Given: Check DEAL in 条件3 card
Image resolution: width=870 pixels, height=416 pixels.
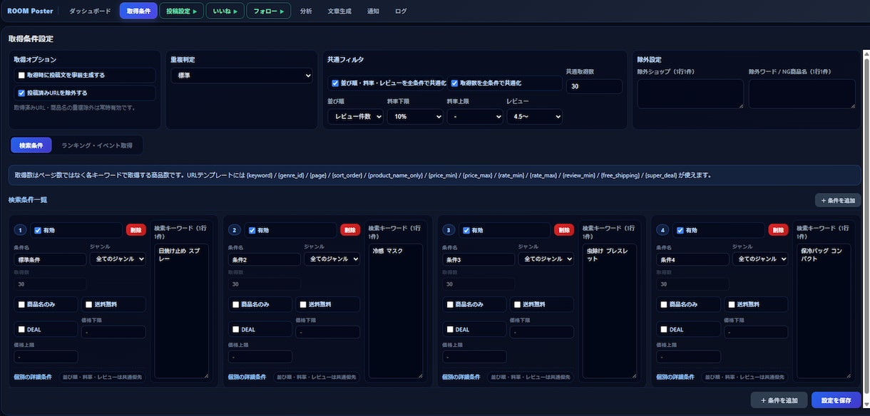Looking at the screenshot, I should point(449,330).
